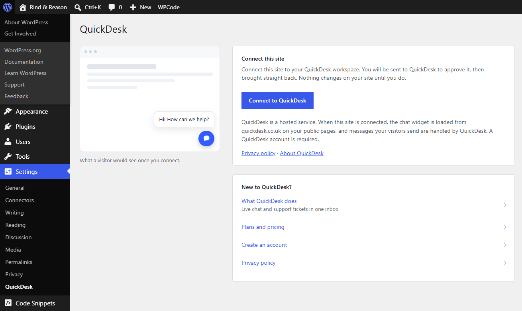
Task: Open Privacy settings in sidebar
Action: tap(14, 274)
